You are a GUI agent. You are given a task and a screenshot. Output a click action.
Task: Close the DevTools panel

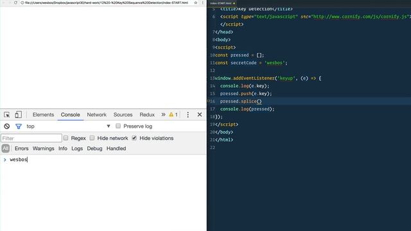pyautogui.click(x=200, y=114)
